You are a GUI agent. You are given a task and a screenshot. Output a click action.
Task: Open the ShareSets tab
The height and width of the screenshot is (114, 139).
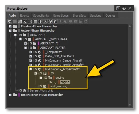[x=79, y=16]
